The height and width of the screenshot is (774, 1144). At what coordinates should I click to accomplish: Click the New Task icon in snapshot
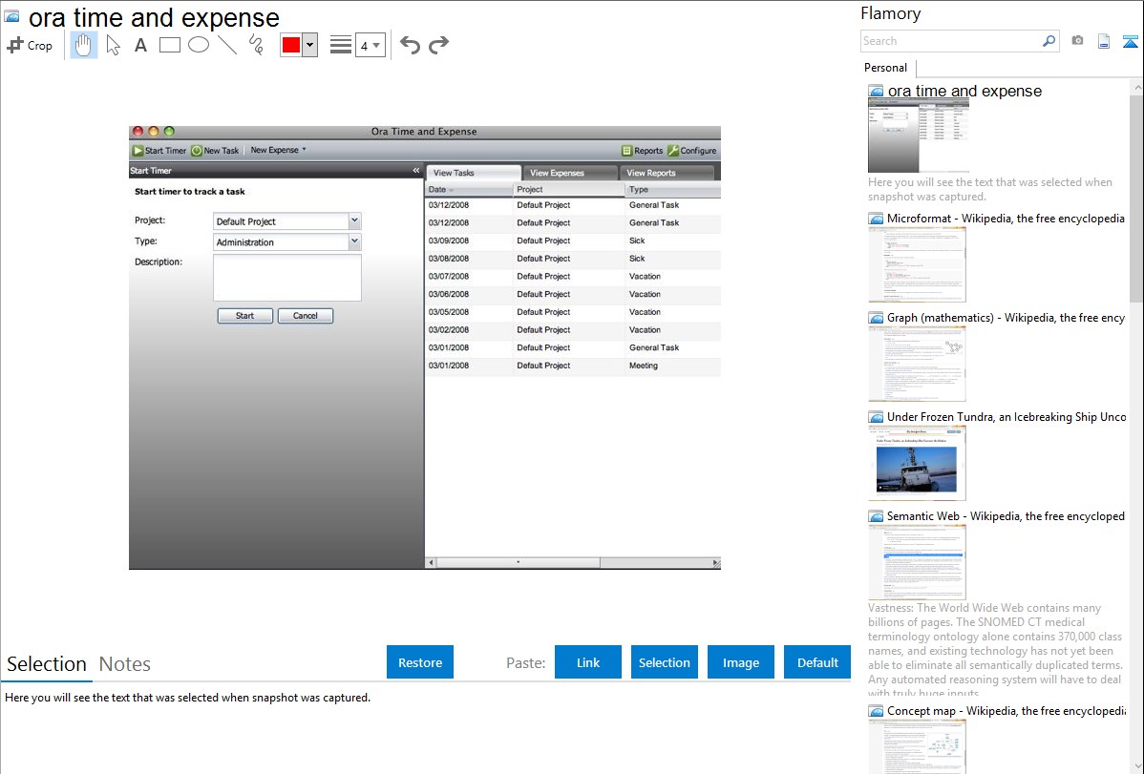pos(197,150)
